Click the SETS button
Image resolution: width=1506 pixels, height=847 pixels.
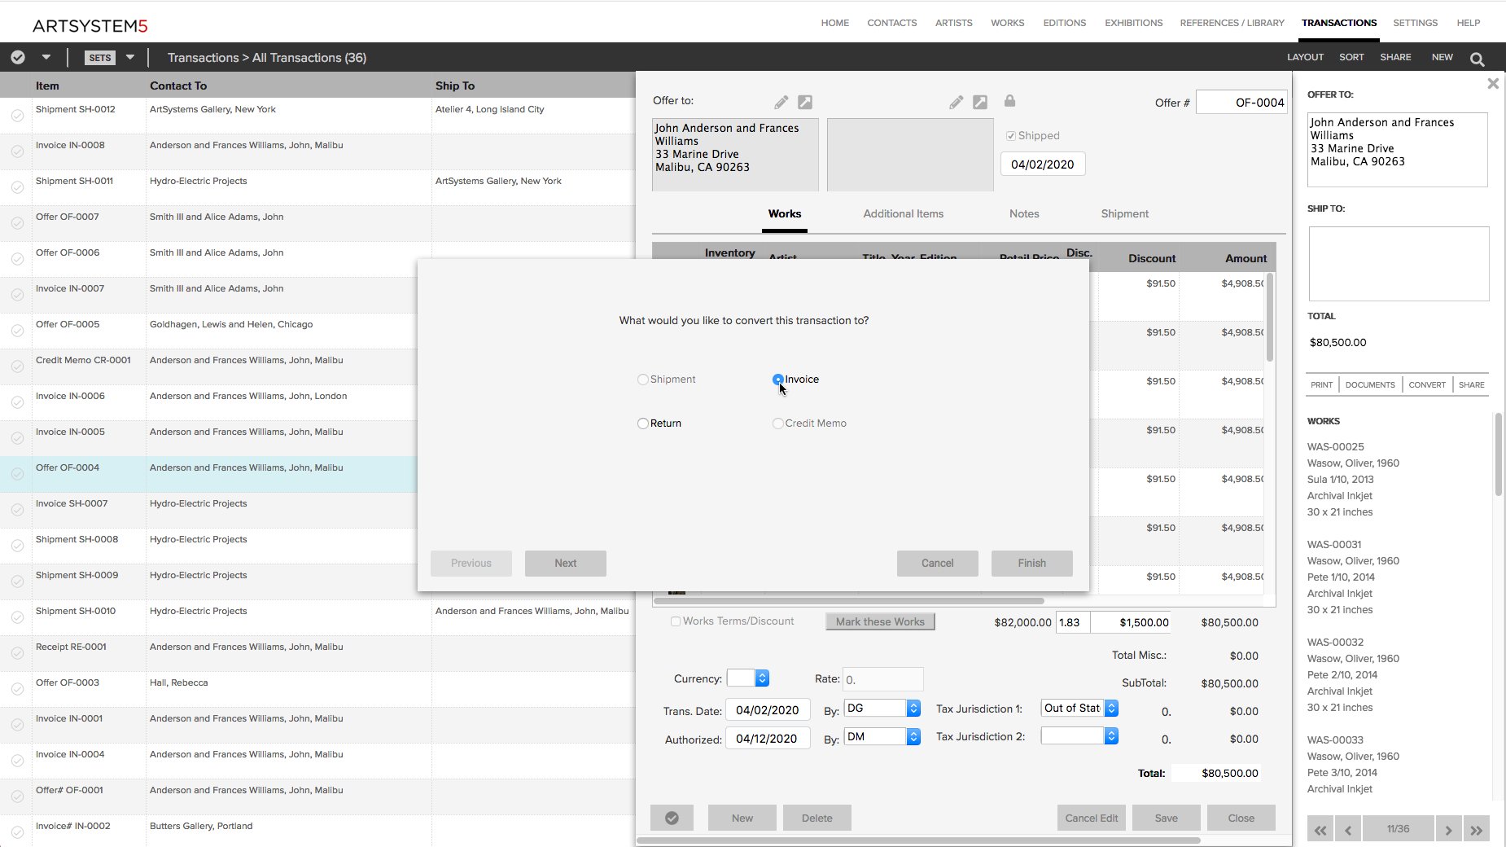[x=100, y=58]
